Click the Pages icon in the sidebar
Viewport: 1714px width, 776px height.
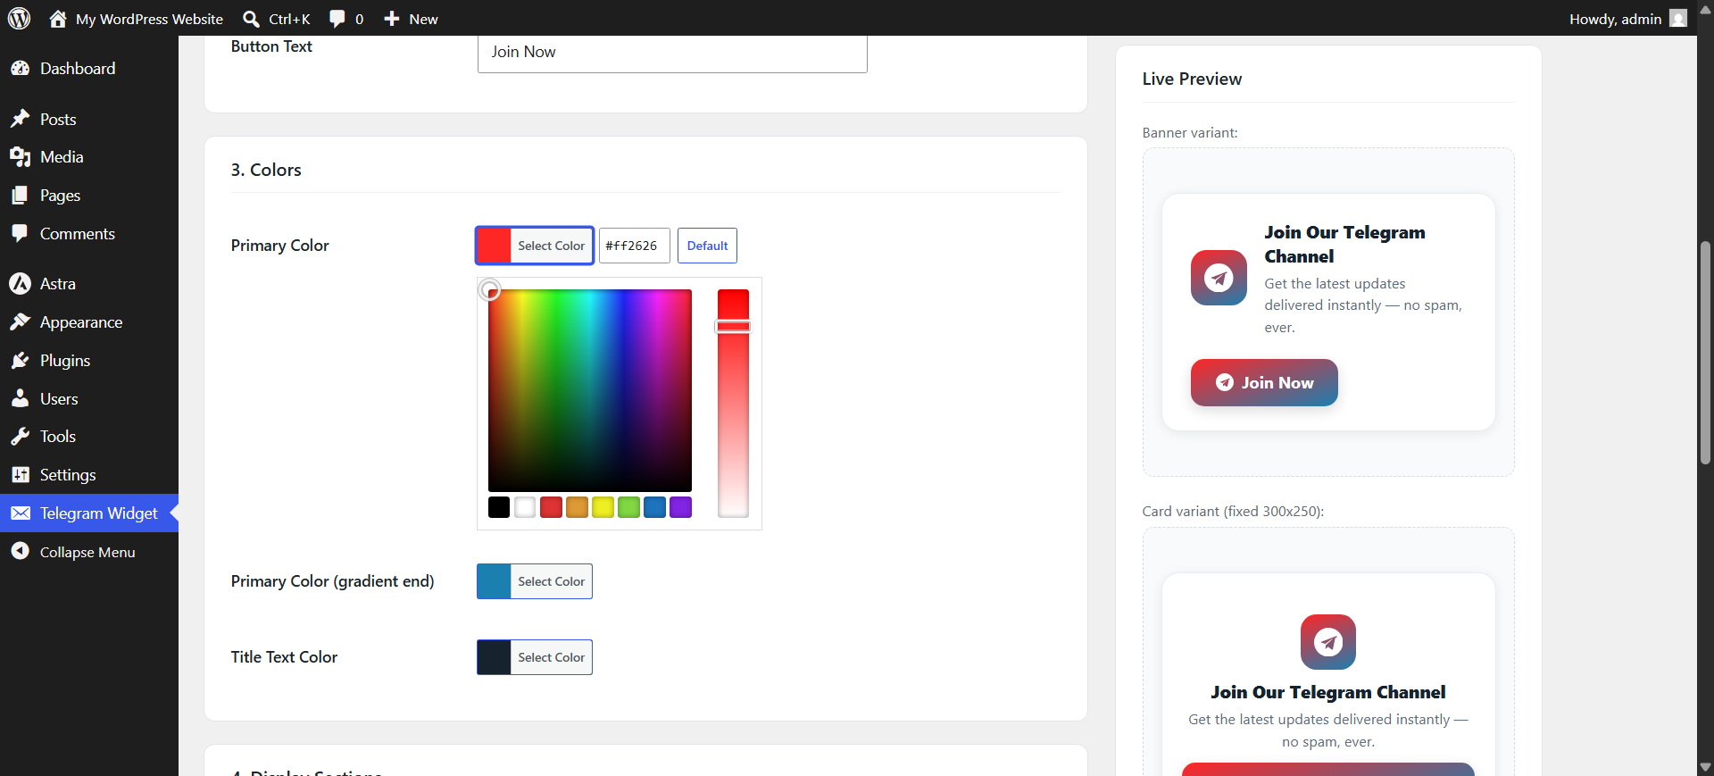click(x=21, y=196)
